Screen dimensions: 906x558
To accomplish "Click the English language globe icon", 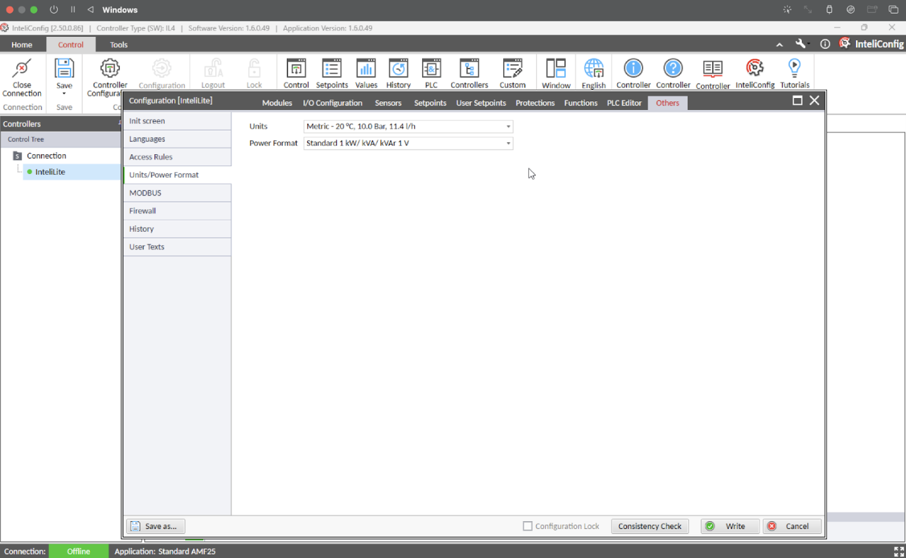I will [x=593, y=69].
